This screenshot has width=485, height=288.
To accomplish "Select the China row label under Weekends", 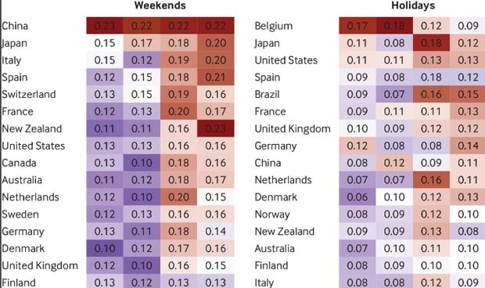I will pyautogui.click(x=15, y=26).
